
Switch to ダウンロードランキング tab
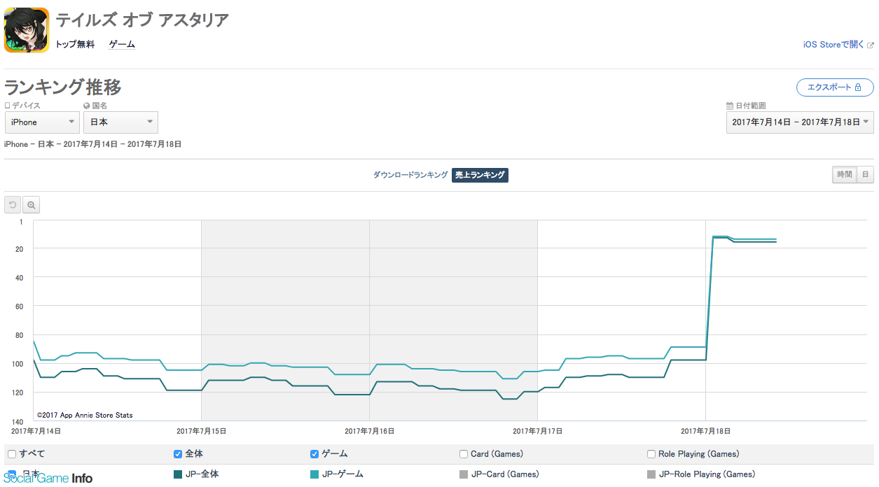coord(410,175)
